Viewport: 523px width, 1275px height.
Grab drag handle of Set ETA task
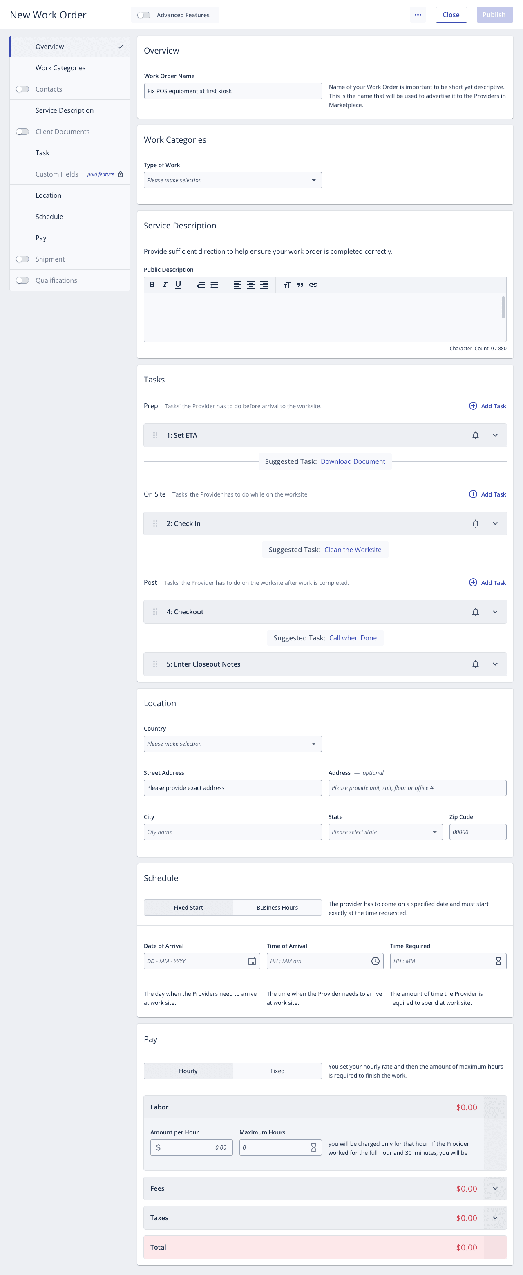pyautogui.click(x=155, y=435)
